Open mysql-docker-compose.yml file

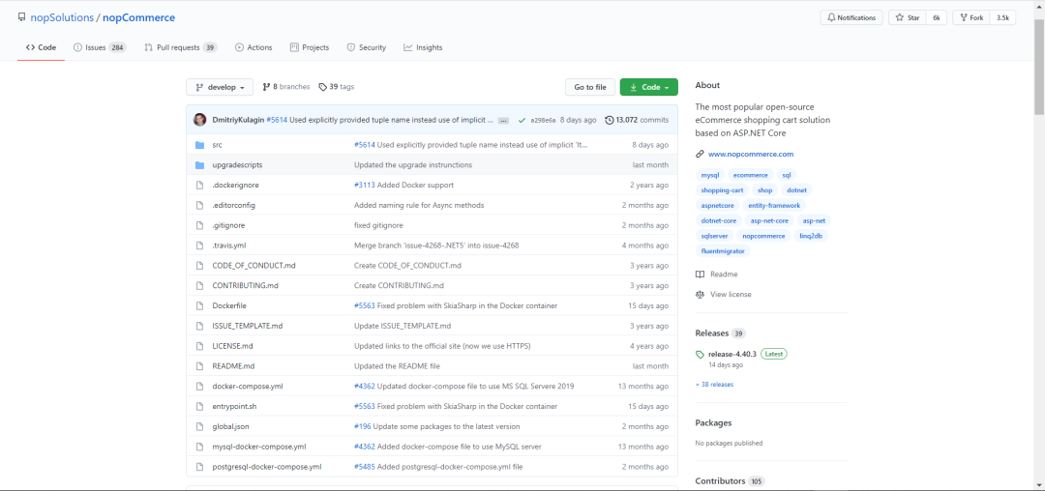[259, 447]
